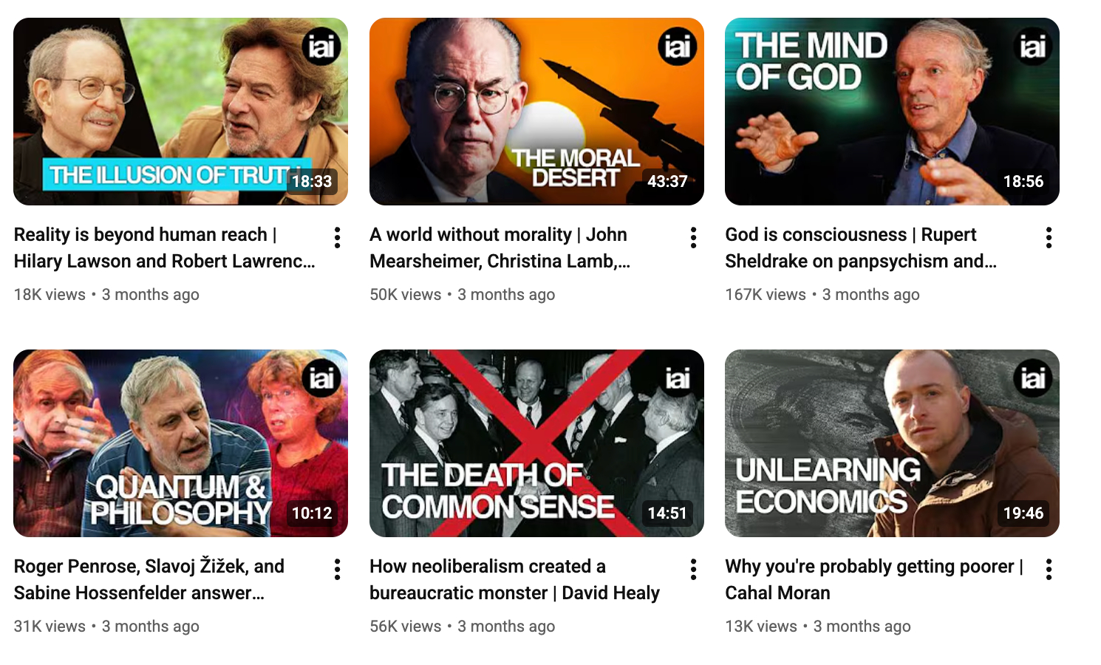Open more options for neoliberalism bureaucratic monster video
This screenshot has width=1101, height=665.
click(693, 570)
